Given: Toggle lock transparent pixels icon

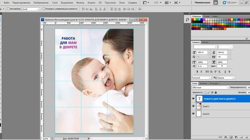Looking at the screenshot, I should click(205, 92).
